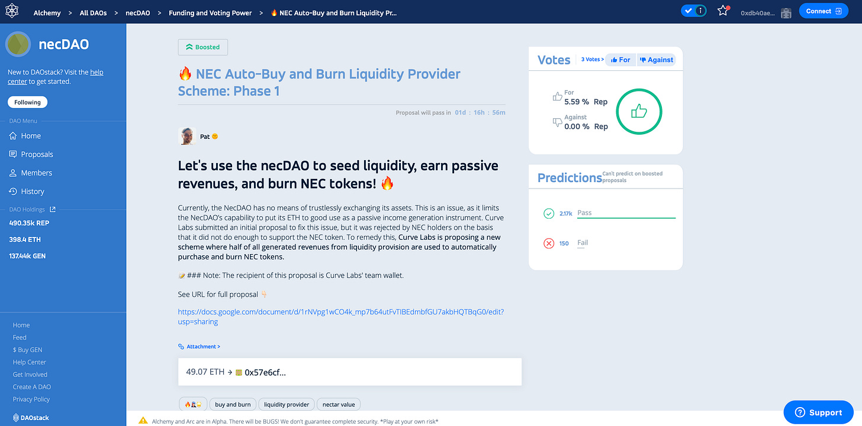
Task: Click the History clock icon
Action: pos(13,191)
